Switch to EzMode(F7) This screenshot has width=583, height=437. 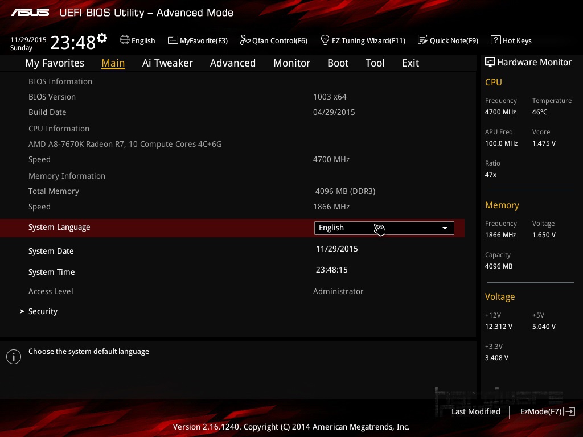click(x=547, y=411)
